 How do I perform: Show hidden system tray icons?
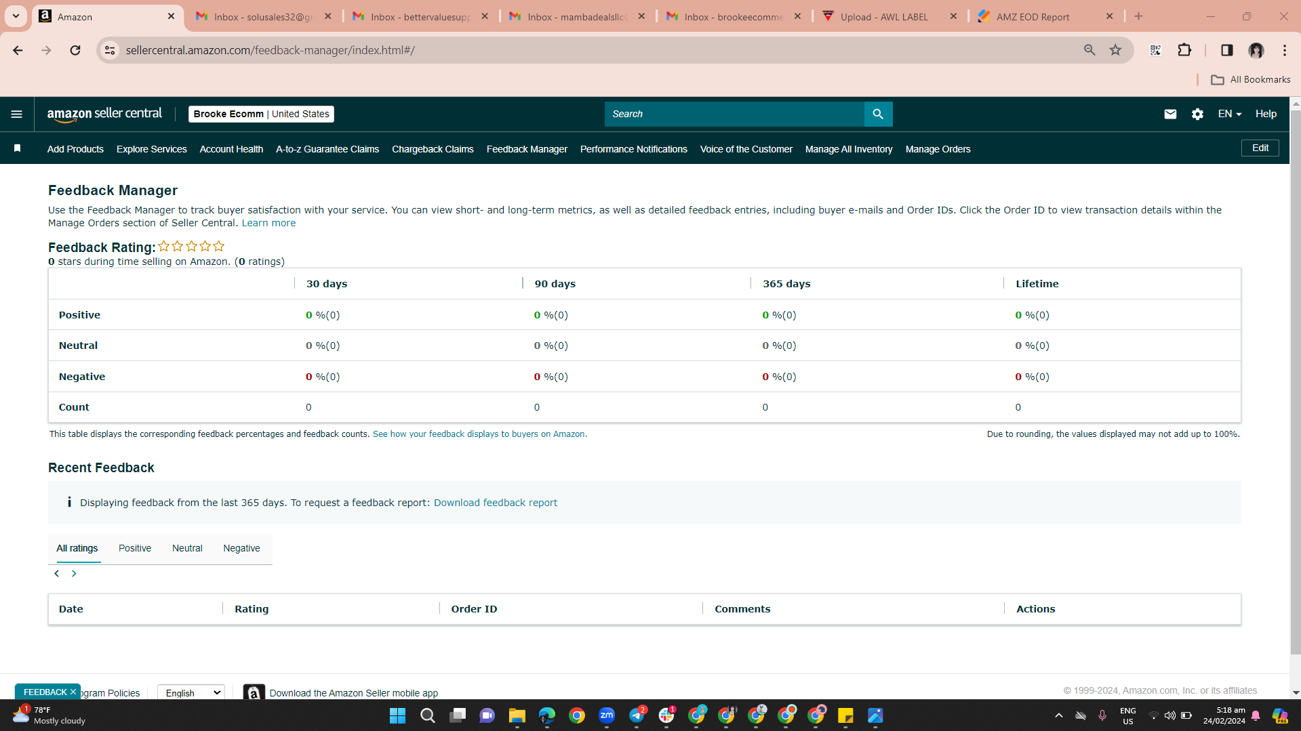(x=1059, y=715)
